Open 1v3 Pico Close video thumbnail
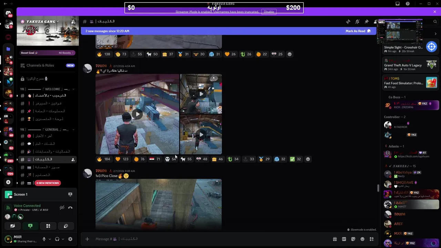The image size is (441, 248). click(x=158, y=204)
